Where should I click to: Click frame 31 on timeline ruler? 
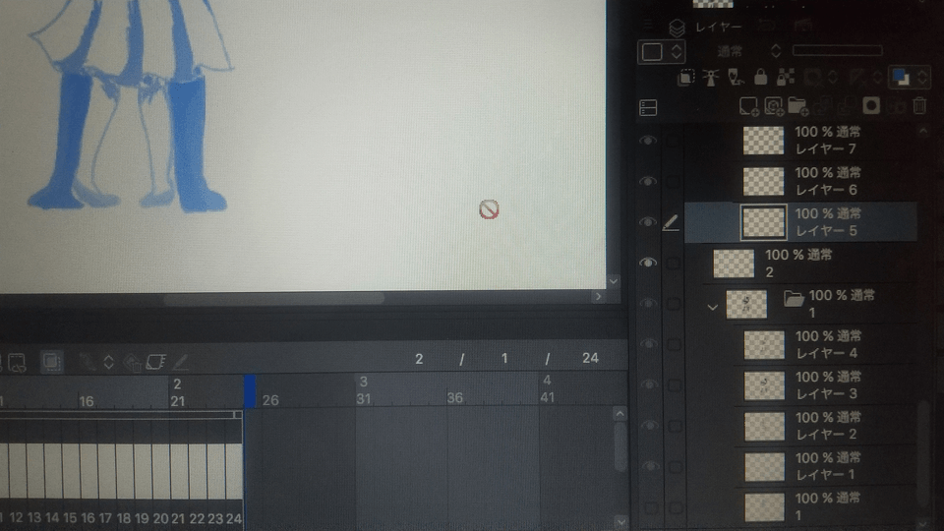pyautogui.click(x=363, y=398)
